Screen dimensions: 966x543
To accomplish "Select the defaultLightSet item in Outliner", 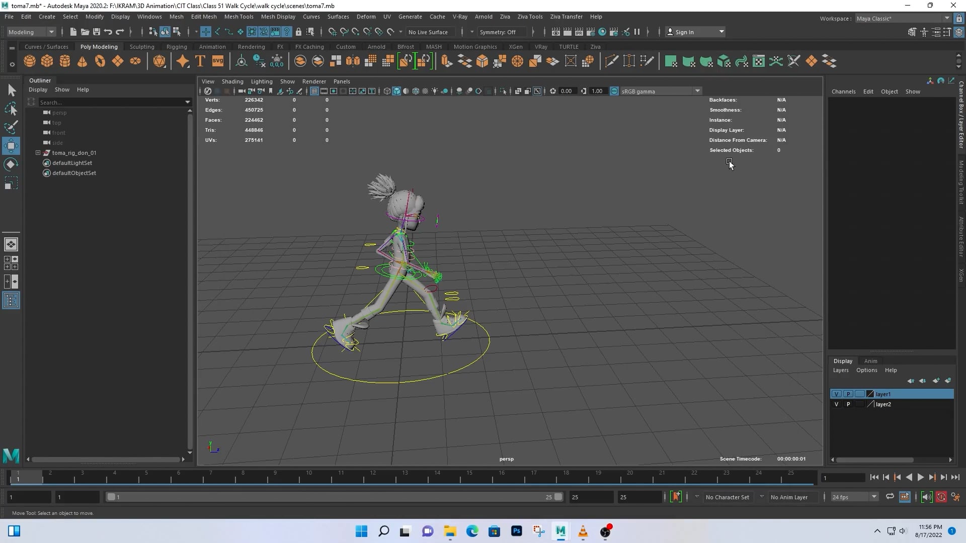I will coord(72,163).
